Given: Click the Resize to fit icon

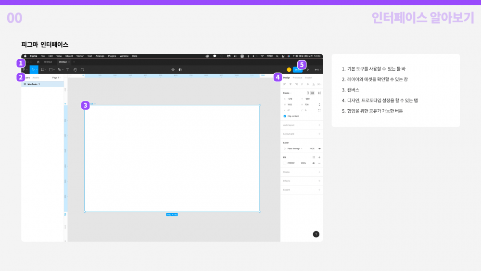Looking at the screenshot, I should pos(319,93).
